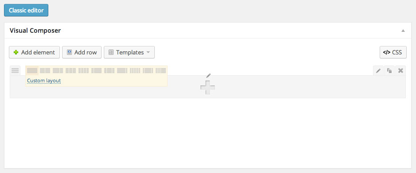Choose the five-sixths plus one-sixth layout

tap(122, 70)
